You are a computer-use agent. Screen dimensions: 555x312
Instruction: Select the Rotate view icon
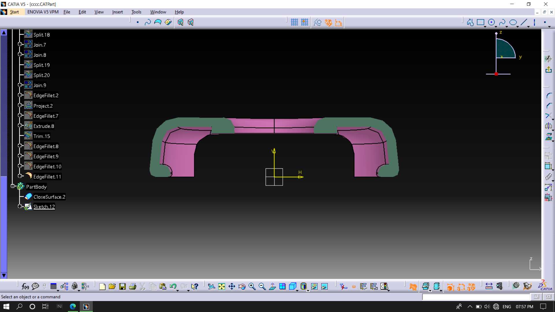pos(242,286)
